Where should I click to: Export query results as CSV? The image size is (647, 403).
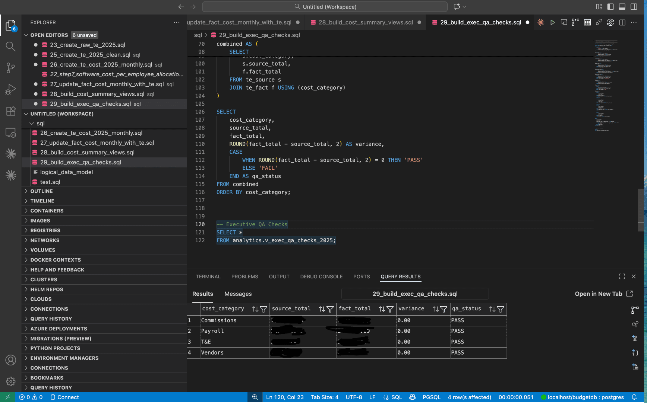point(635,367)
